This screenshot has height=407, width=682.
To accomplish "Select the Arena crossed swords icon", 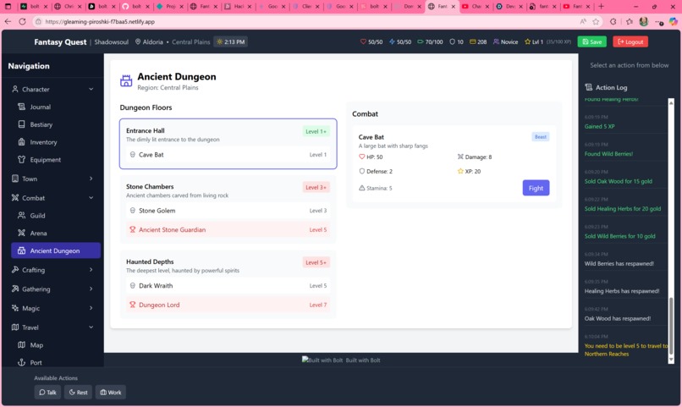I will point(21,233).
